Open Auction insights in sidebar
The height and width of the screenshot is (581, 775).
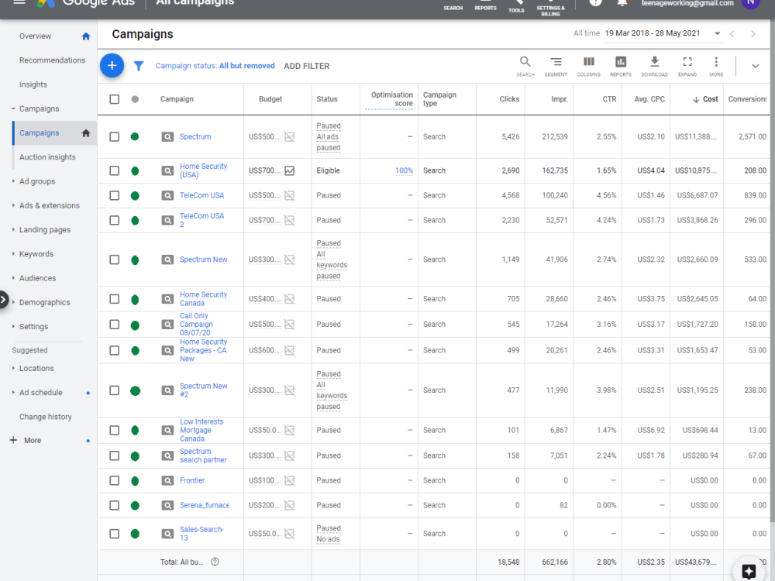pyautogui.click(x=47, y=157)
